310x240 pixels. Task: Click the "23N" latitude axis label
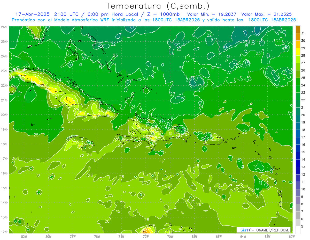point(4,71)
